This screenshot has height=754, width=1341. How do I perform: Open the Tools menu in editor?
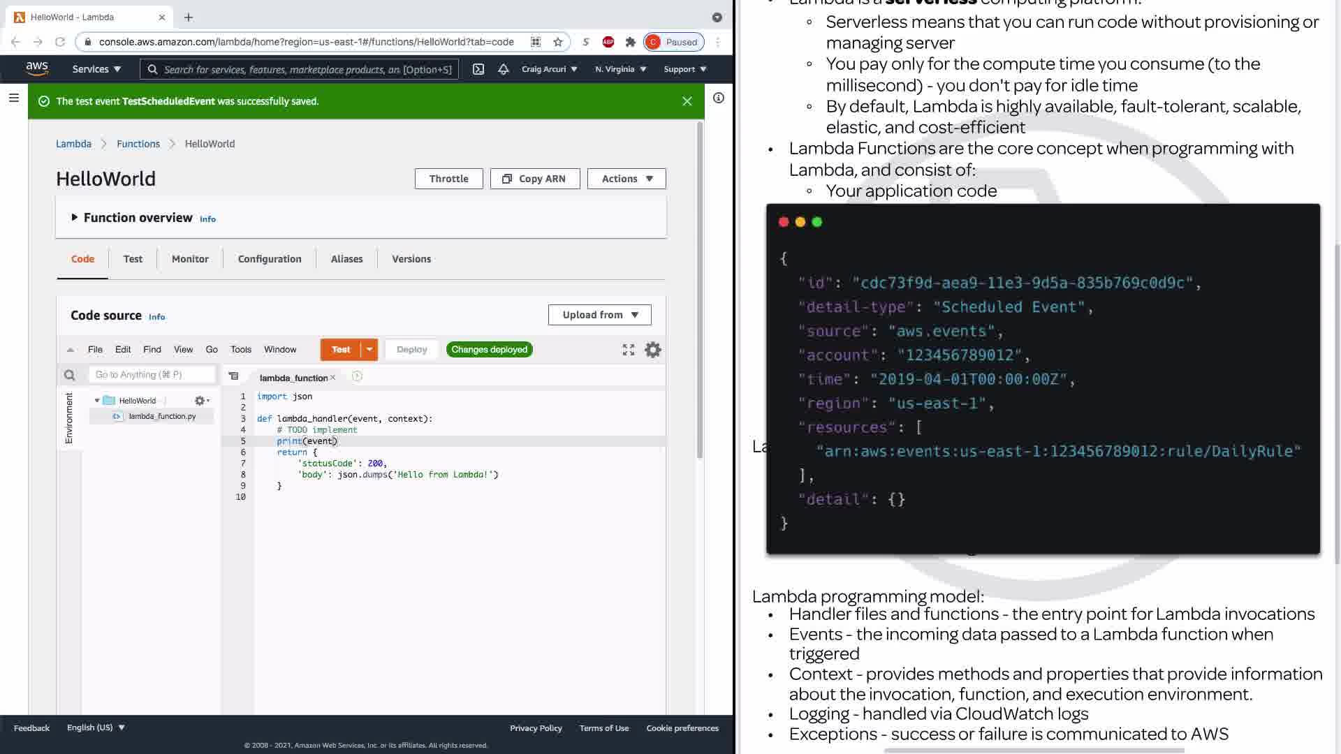point(241,350)
